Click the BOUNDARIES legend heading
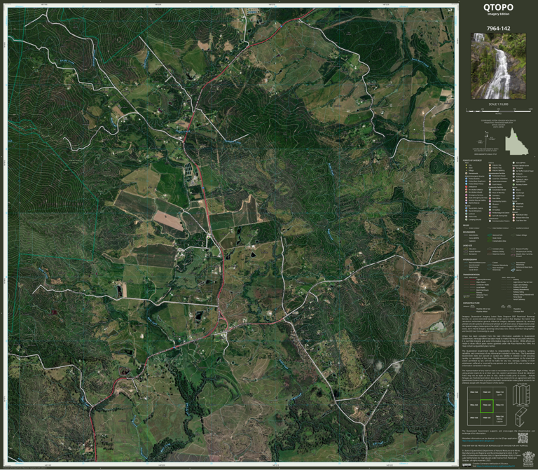 pyautogui.click(x=469, y=232)
